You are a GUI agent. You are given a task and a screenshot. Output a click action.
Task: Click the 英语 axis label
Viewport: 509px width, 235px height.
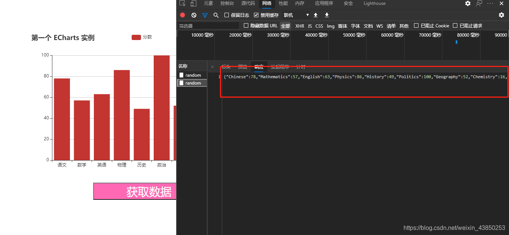pyautogui.click(x=102, y=165)
